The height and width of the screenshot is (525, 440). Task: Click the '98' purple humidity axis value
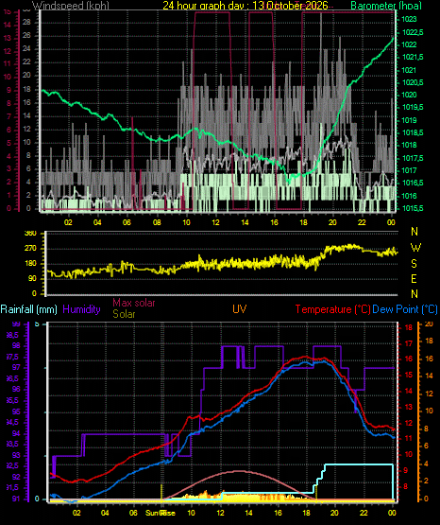click(x=16, y=345)
